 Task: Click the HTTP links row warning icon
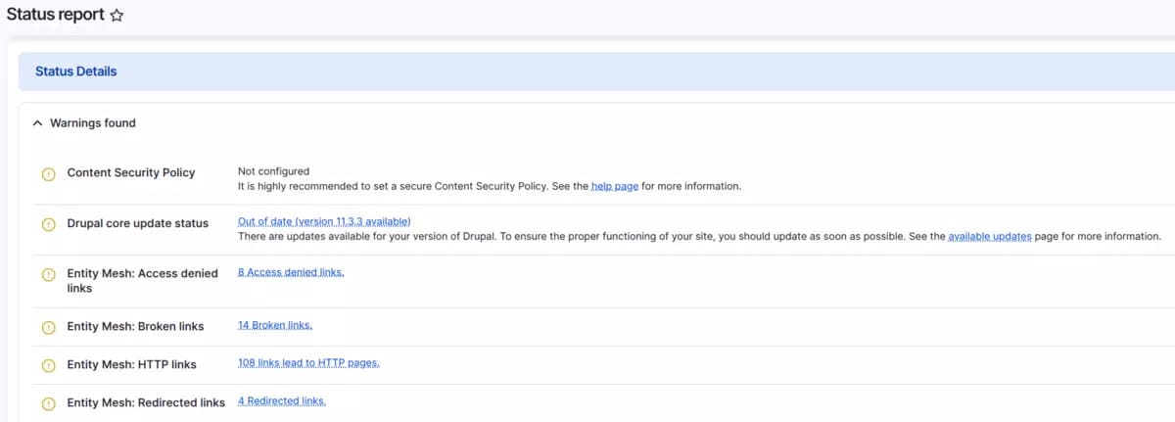click(x=48, y=365)
